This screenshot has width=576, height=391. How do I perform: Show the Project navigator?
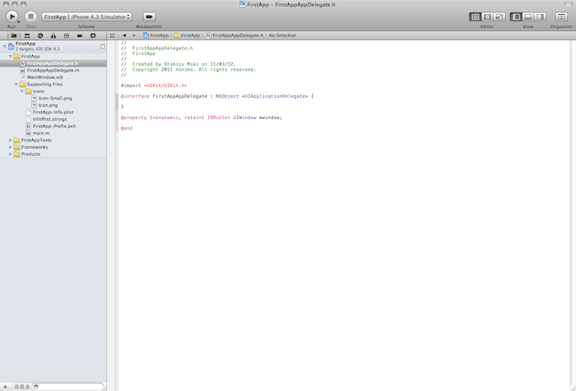pos(14,35)
